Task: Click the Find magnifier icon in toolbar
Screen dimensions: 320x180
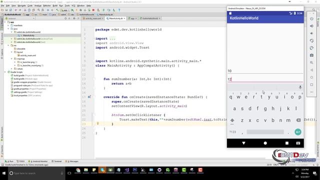Action: click(x=38, y=10)
